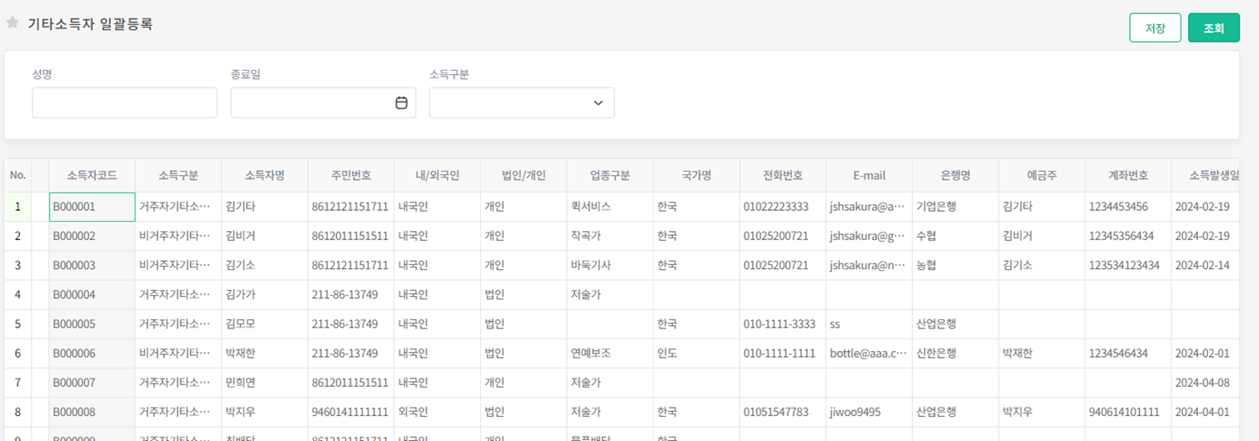Sort by the 소득자코드 column header
Viewport: 1259px width, 441px height.
point(92,176)
